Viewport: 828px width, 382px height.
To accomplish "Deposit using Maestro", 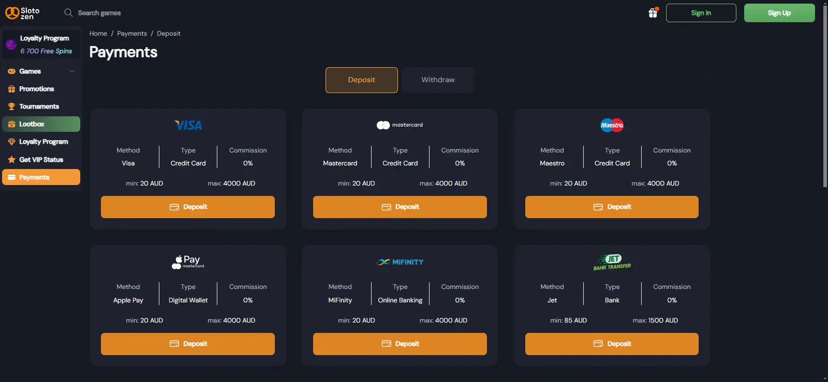I will pyautogui.click(x=612, y=207).
